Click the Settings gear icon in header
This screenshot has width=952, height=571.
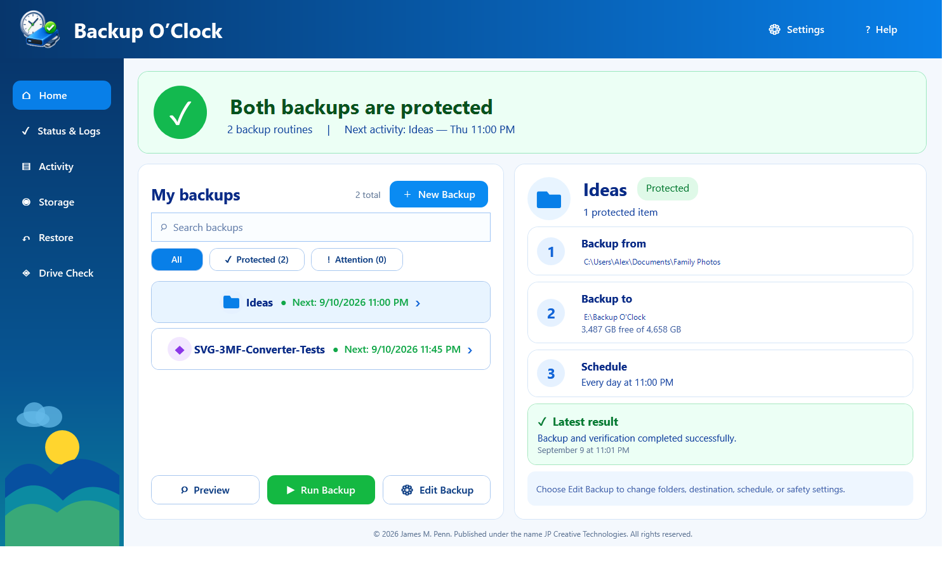point(774,29)
